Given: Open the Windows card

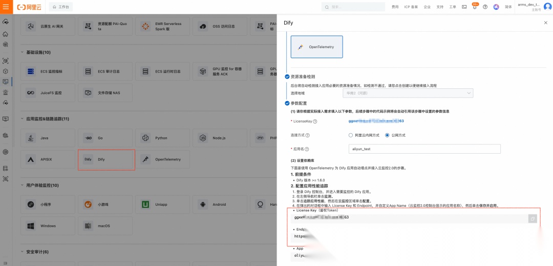Looking at the screenshot, I should (x=48, y=226).
